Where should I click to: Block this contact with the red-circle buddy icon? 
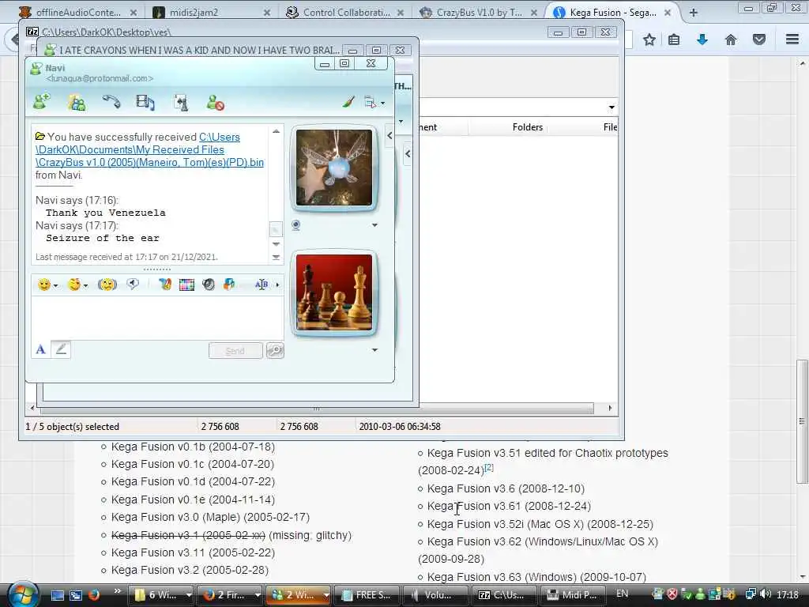pos(215,103)
